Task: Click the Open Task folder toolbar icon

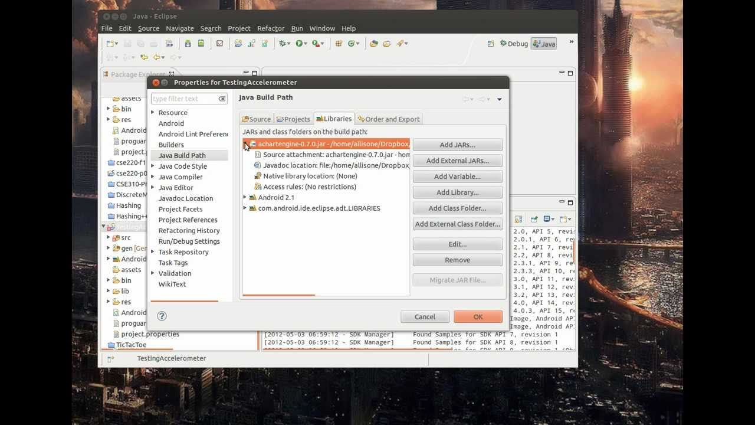Action: point(387,43)
